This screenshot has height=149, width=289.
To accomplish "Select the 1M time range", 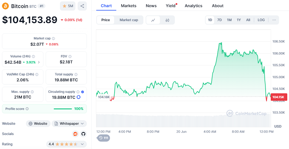I will [x=229, y=20].
